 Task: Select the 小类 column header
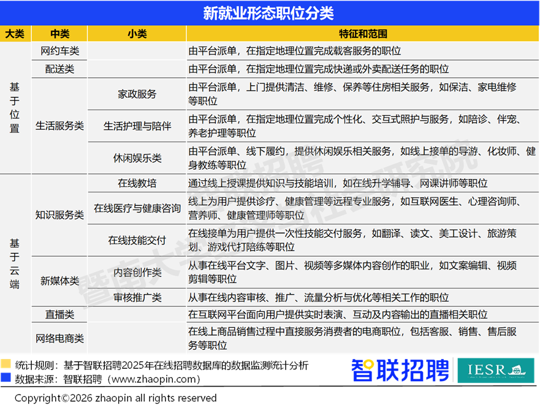point(137,34)
